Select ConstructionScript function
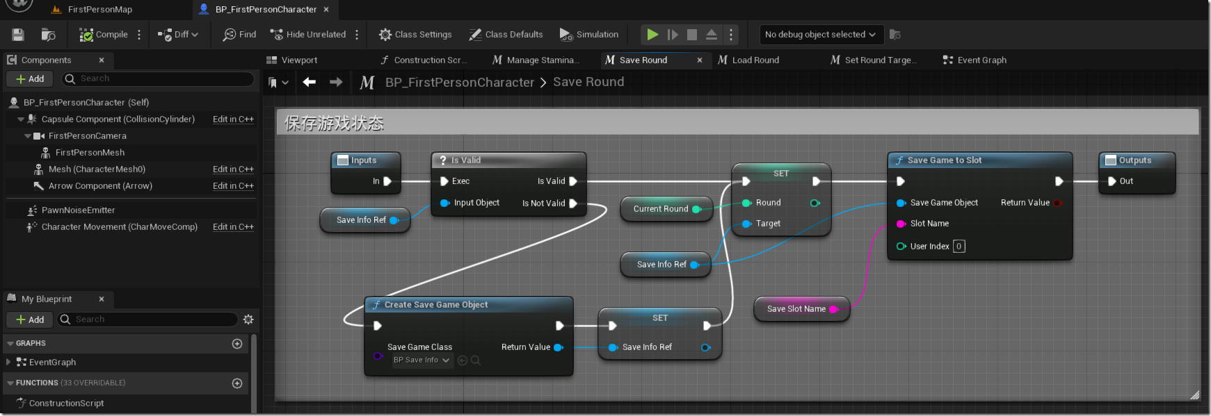Screen dimensions: 1211x416 (x=66, y=403)
